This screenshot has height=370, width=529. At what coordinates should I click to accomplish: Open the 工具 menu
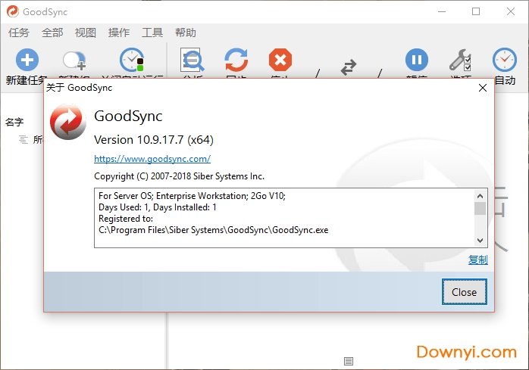(152, 33)
